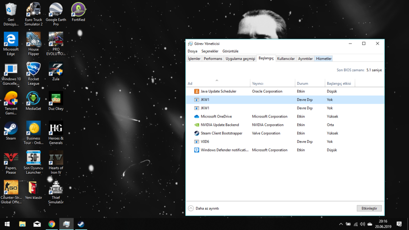Sort by Yayıncı column header
409x230 pixels.
tap(272, 83)
